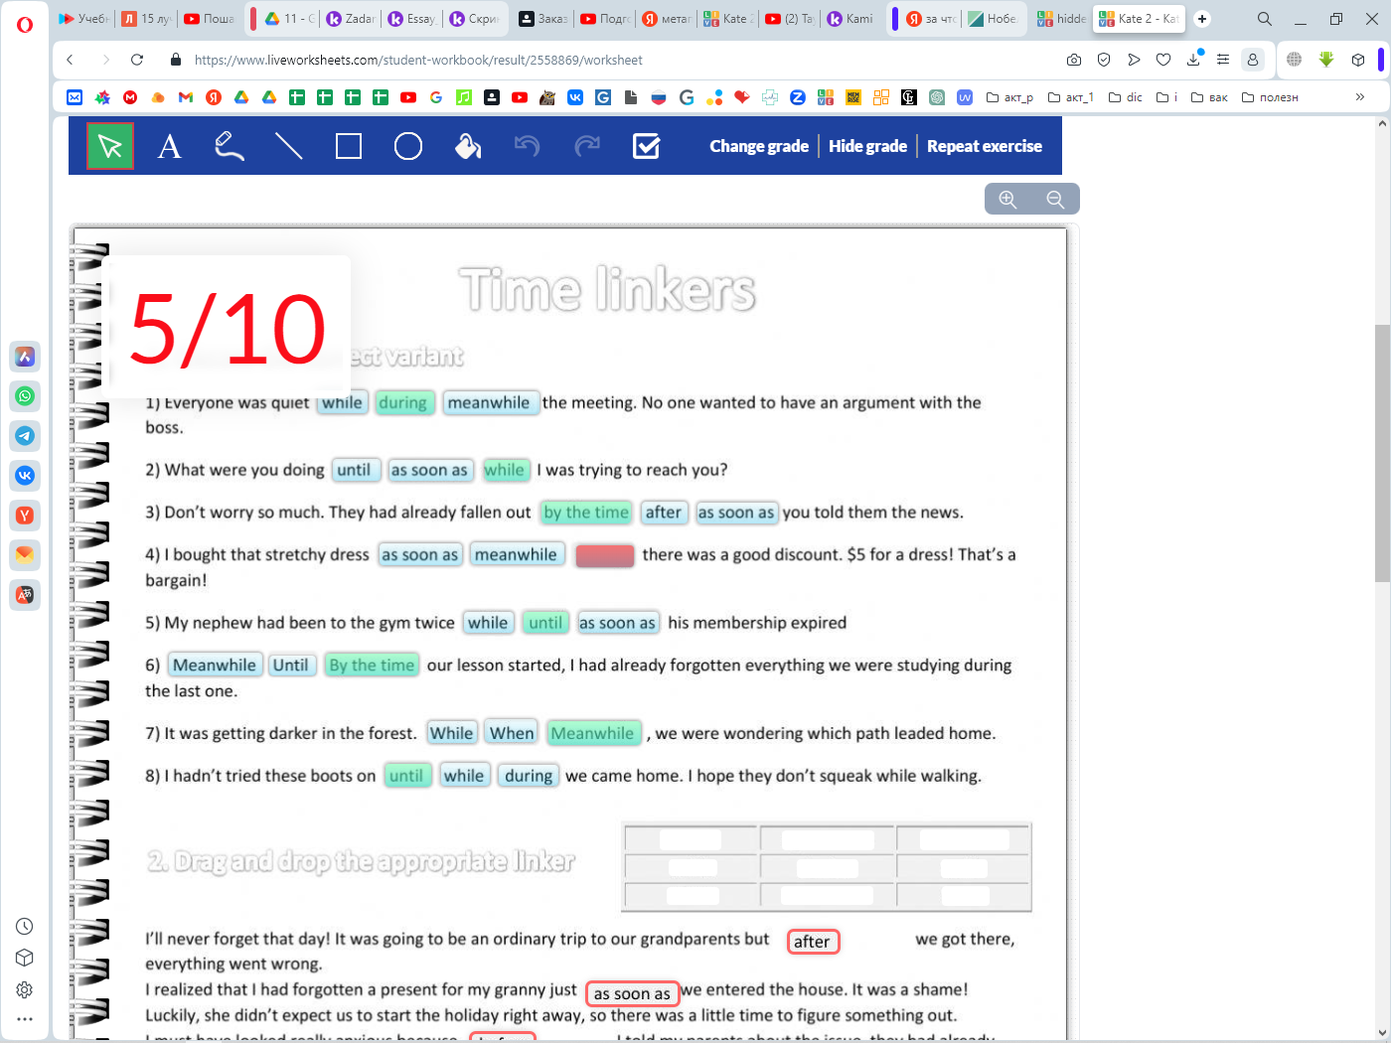Click Hide grade link
This screenshot has height=1043, width=1391.
click(867, 147)
